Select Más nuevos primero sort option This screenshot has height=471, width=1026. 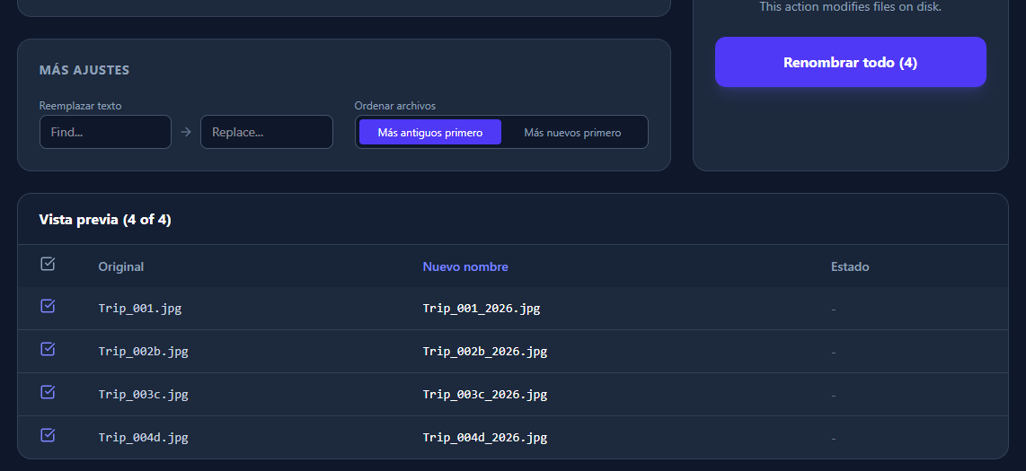click(x=572, y=132)
